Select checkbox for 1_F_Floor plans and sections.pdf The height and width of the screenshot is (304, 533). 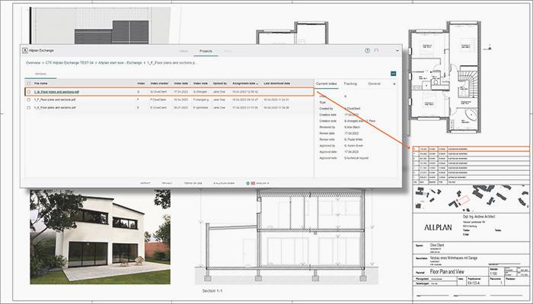29,100
